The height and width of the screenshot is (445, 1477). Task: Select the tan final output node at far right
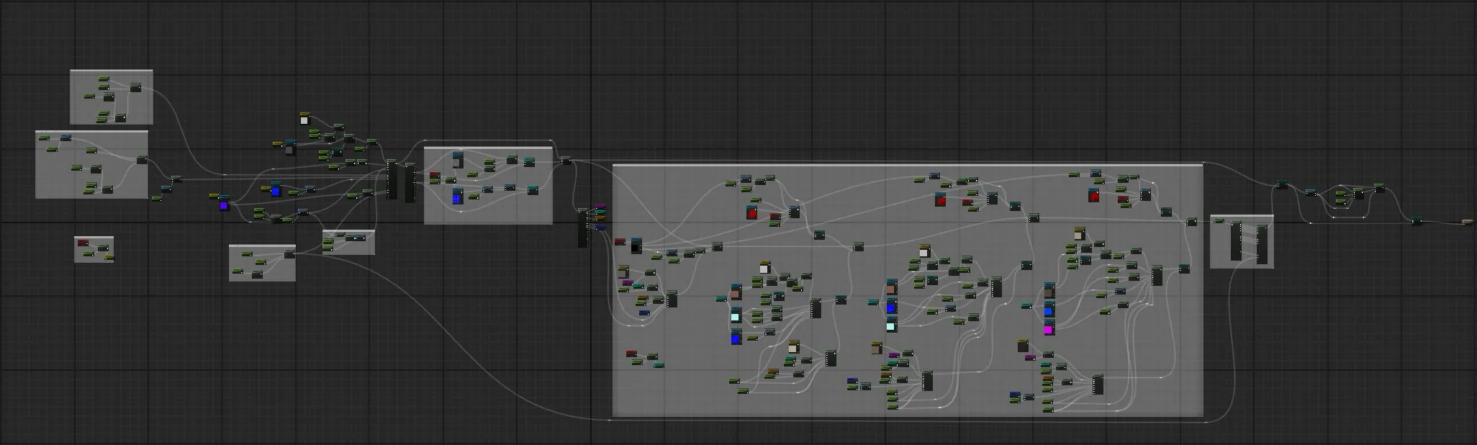point(1467,223)
